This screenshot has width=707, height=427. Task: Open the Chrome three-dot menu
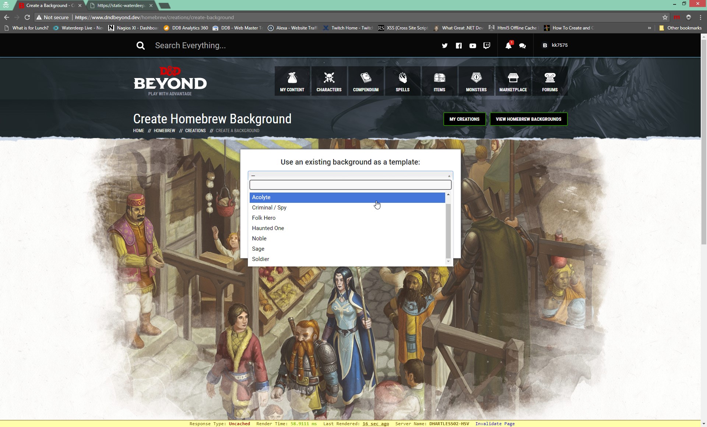(x=700, y=17)
